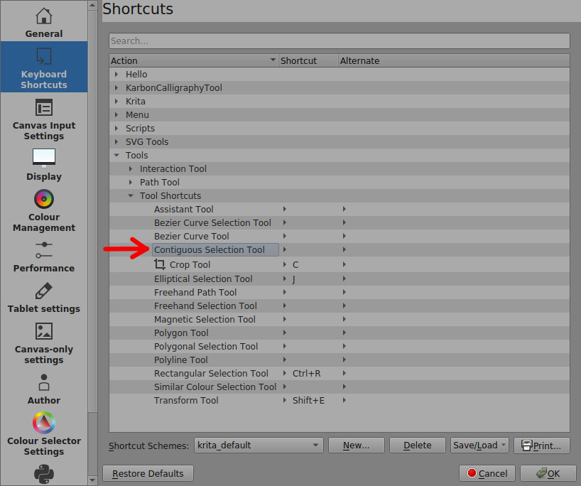This screenshot has width=581, height=486.
Task: Open the Author settings page
Action: click(x=44, y=389)
